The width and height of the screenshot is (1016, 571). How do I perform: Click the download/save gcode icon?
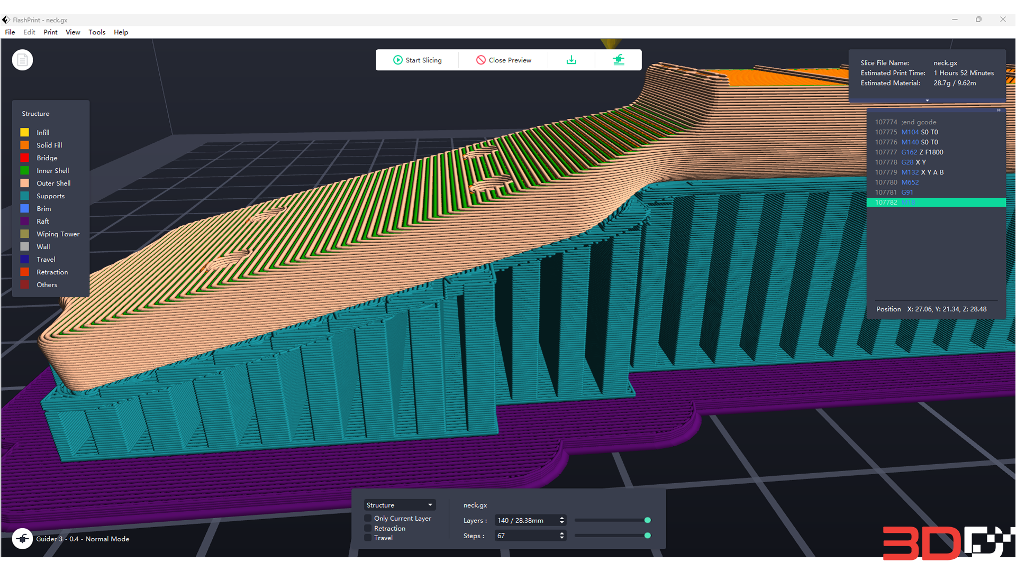coord(571,60)
